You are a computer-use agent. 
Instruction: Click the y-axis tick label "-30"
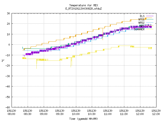[8, 76]
